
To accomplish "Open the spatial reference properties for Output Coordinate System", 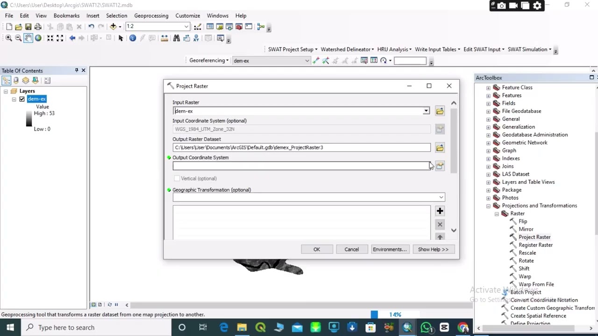I will pos(440,166).
